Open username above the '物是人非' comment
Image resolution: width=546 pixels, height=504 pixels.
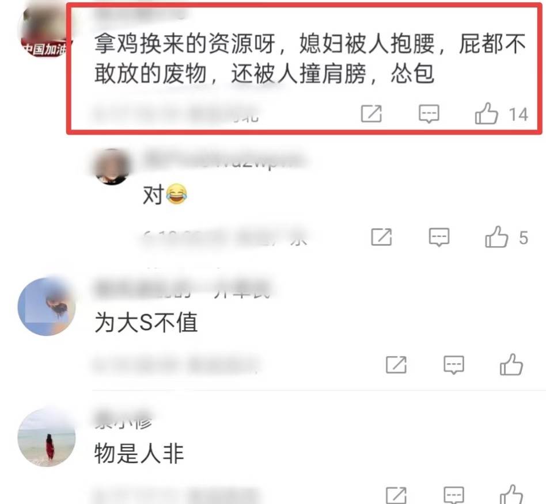click(x=124, y=421)
